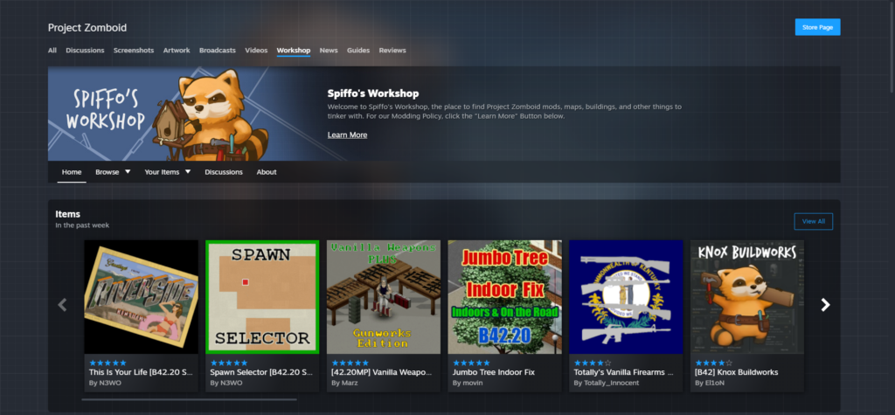The width and height of the screenshot is (895, 415).
Task: Open the About workshop tab
Action: point(267,172)
